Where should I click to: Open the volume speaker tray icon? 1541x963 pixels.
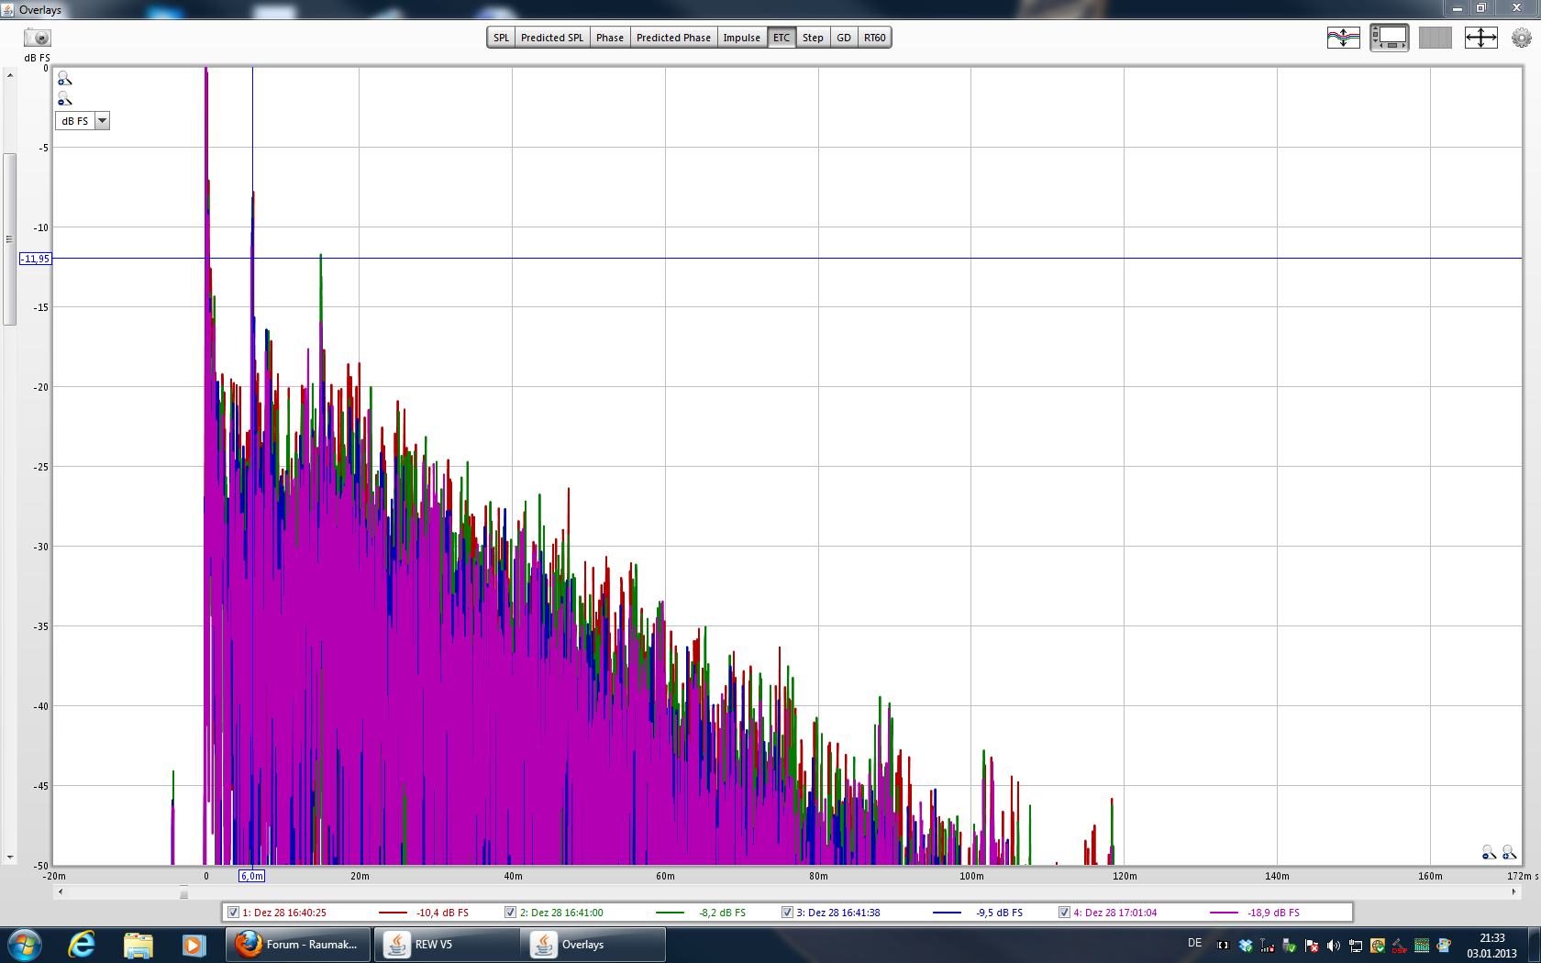(x=1334, y=946)
